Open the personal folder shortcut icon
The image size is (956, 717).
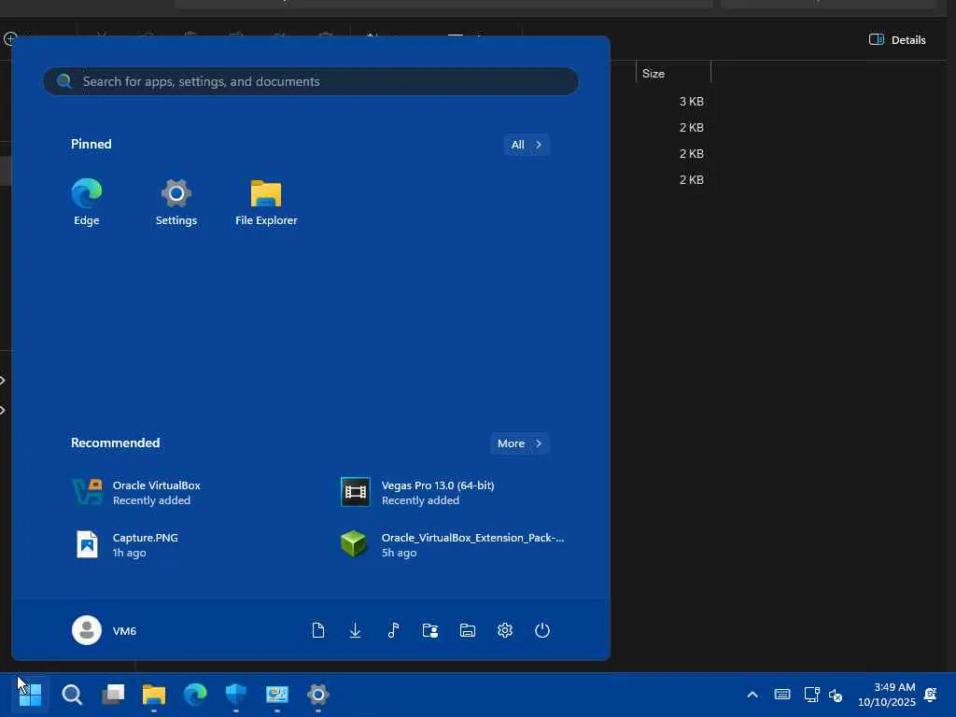click(430, 630)
